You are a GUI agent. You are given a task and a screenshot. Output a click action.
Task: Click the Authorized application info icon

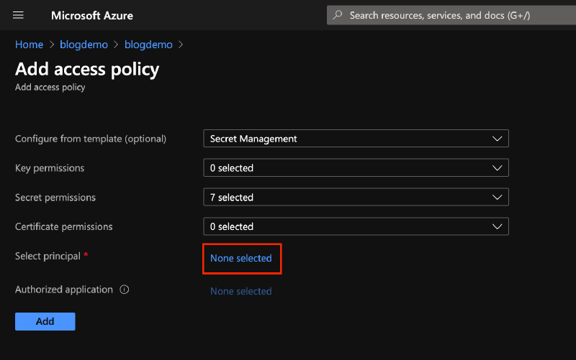(125, 290)
